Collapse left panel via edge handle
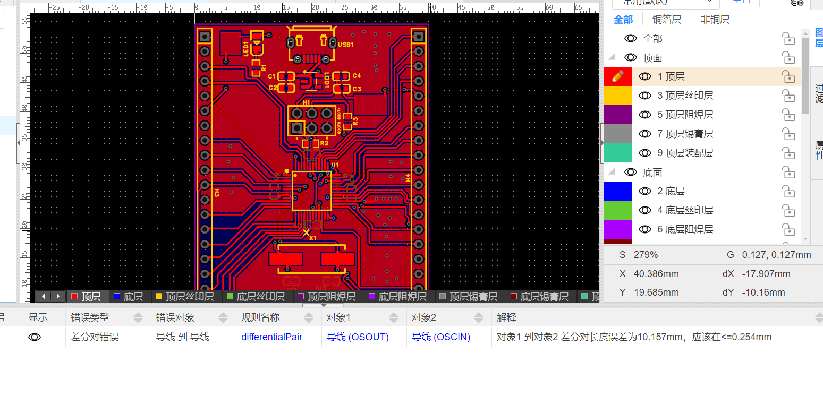This screenshot has height=405, width=823. pos(19,143)
